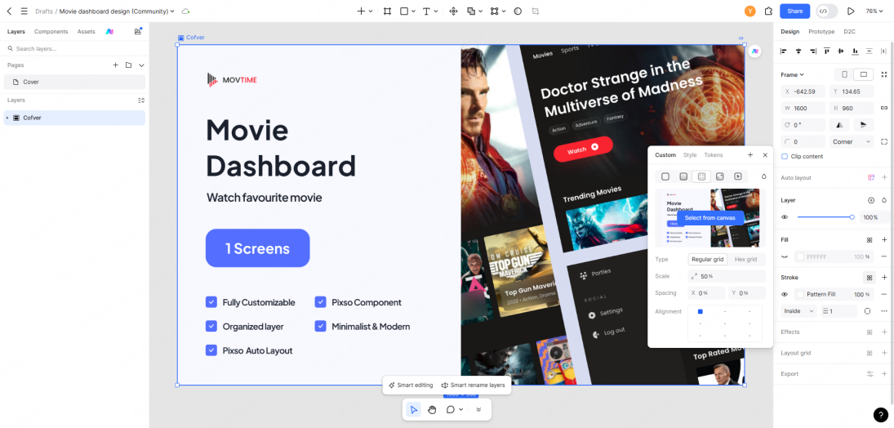Screen dimensions: 894x428
Task: Switch to the Style tab in popup
Action: point(690,154)
